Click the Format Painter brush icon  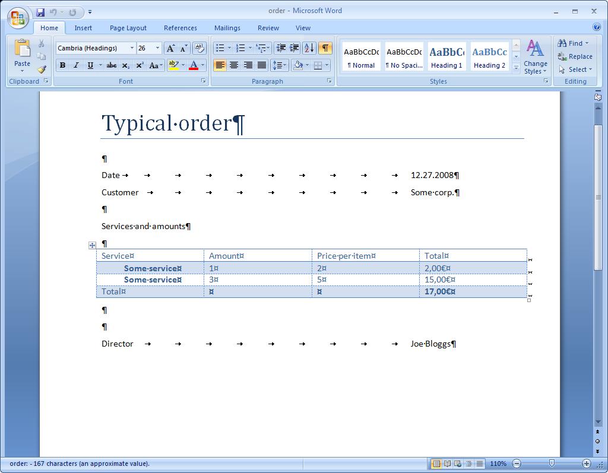click(42, 69)
